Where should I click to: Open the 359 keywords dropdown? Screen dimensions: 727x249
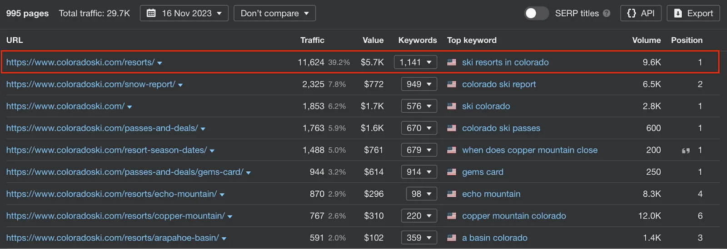419,238
